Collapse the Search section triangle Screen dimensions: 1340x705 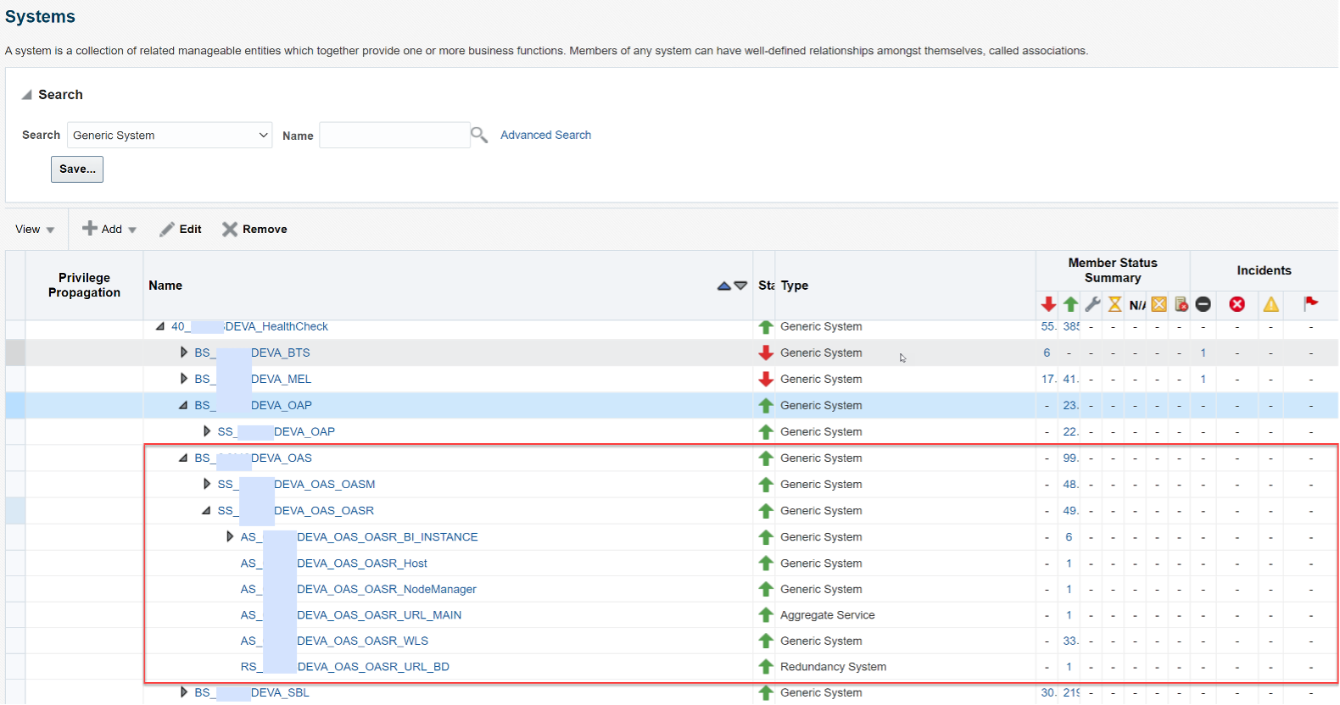(26, 95)
